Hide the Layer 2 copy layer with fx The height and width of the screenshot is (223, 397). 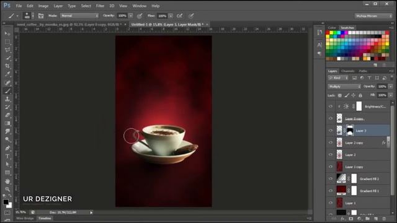tap(331, 142)
